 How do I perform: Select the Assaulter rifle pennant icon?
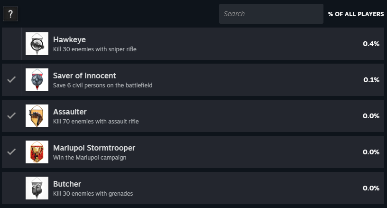point(37,116)
